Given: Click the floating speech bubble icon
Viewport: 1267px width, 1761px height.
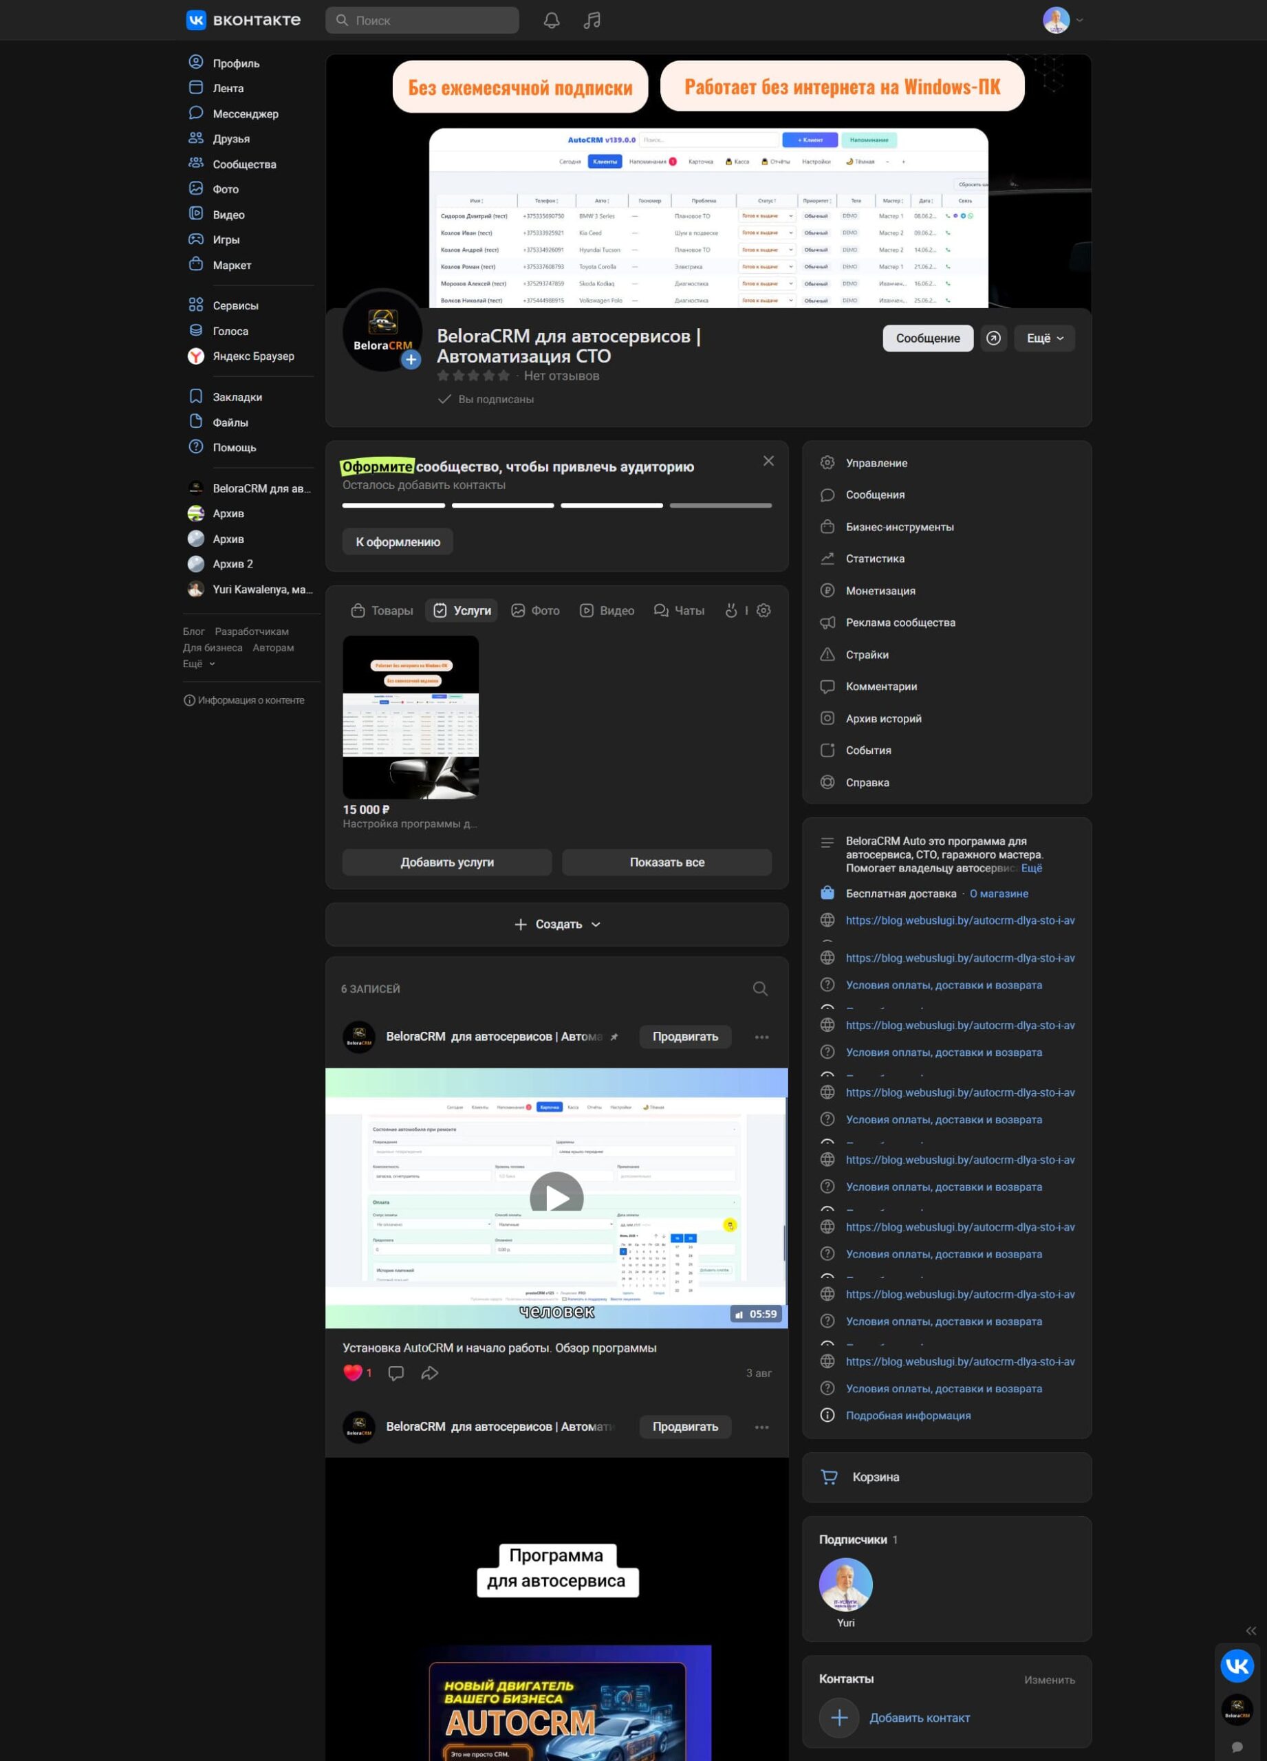Looking at the screenshot, I should [x=1237, y=1747].
